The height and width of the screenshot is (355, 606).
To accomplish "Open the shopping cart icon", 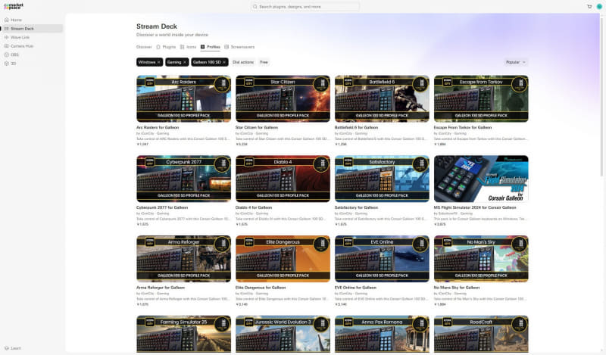I will [x=589, y=7].
